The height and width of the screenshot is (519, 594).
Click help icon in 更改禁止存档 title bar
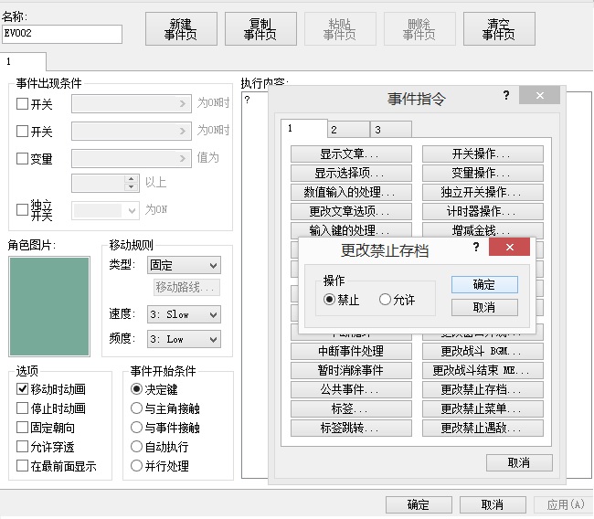(476, 247)
